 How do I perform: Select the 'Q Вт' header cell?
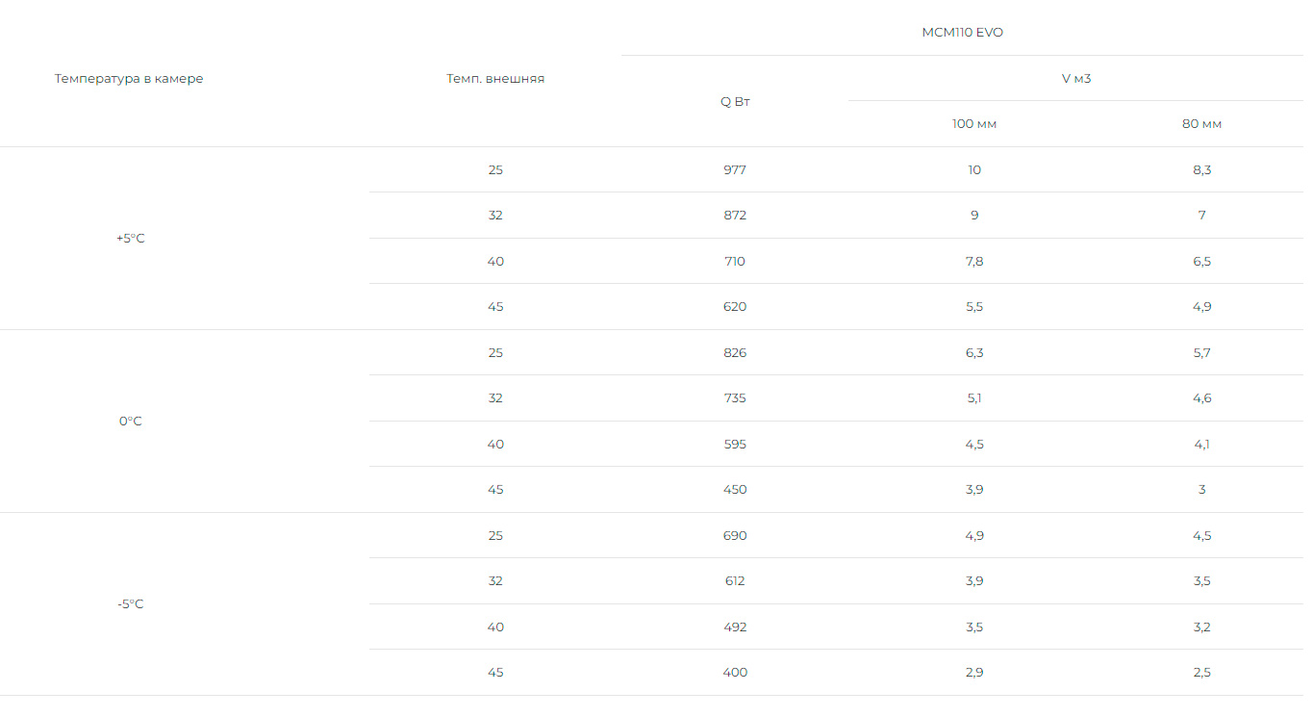(735, 102)
